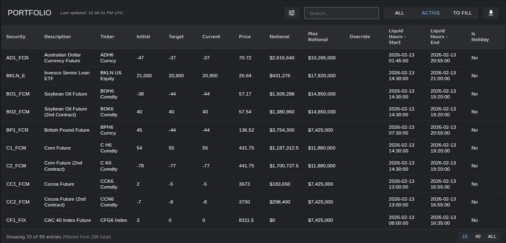Select the C2_FCM security cell
This screenshot has width=506, height=243.
click(x=16, y=166)
